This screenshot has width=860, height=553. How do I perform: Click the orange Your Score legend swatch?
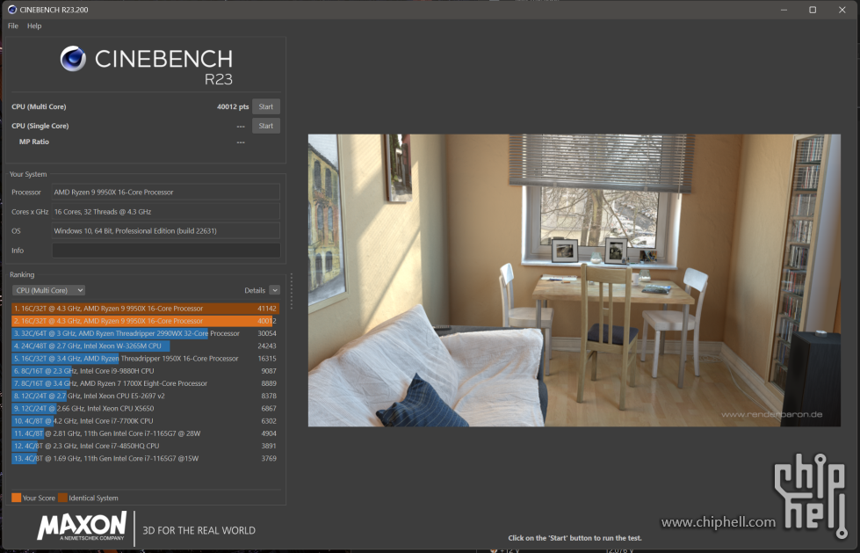(17, 498)
